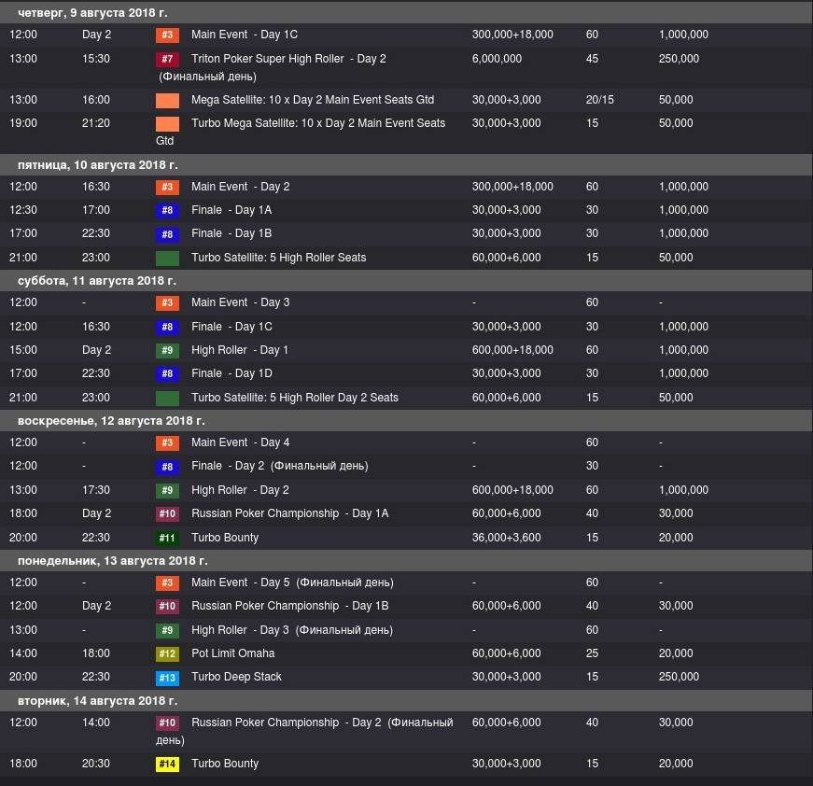Open the High Roller Day 3 final day event
This screenshot has width=813, height=786.
[291, 630]
